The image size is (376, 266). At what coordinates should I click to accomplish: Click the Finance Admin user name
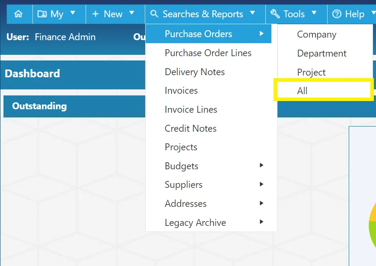[65, 37]
